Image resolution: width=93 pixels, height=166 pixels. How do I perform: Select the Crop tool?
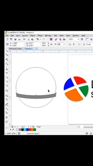pyautogui.click(x=7, y=59)
